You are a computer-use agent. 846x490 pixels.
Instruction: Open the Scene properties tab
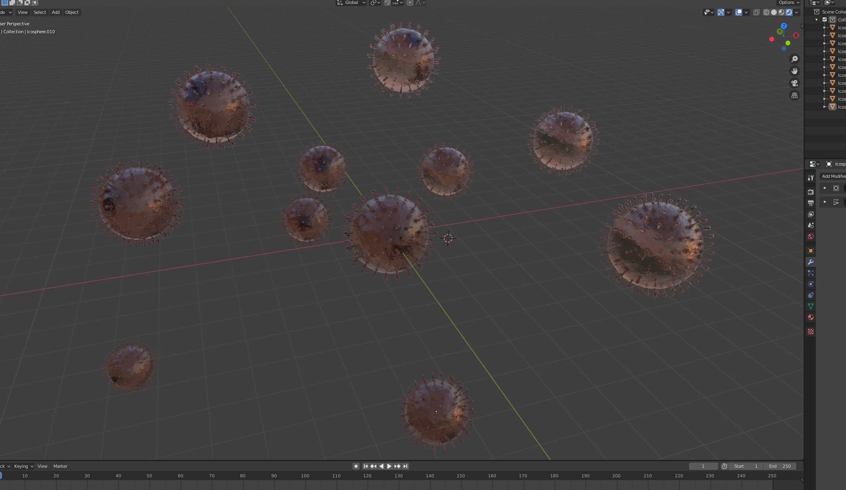point(811,225)
